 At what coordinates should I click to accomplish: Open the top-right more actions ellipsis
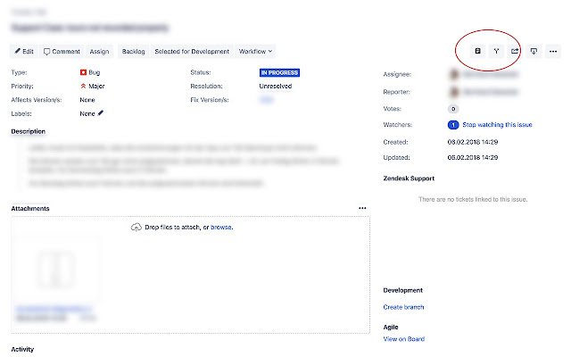553,52
